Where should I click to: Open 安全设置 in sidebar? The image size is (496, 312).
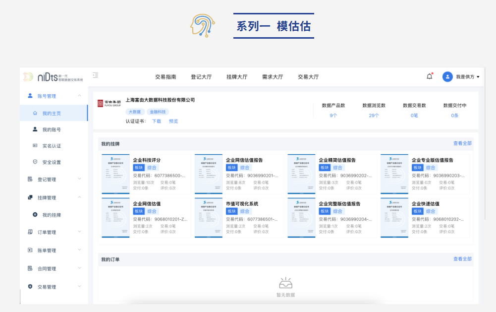[x=52, y=162]
